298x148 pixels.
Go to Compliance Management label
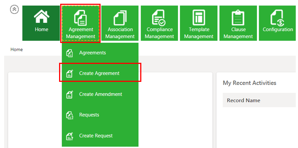tap(159, 33)
